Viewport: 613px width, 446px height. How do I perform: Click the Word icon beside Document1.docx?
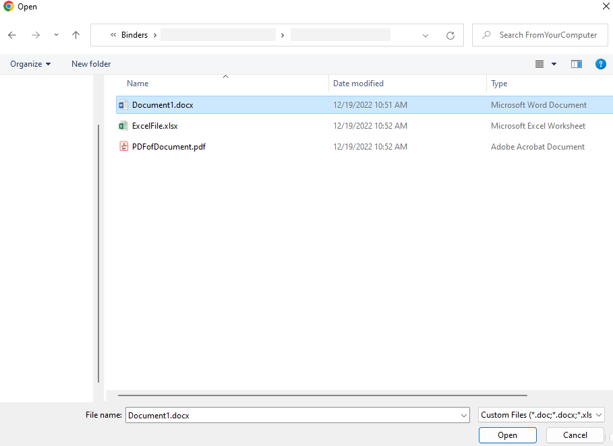tap(123, 104)
